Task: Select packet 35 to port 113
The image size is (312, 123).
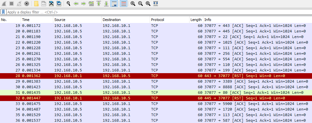Action: coord(156,115)
